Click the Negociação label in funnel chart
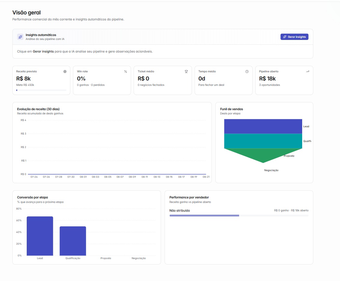This screenshot has width=340, height=281. pyautogui.click(x=271, y=170)
